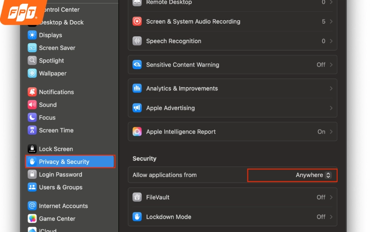Image resolution: width=372 pixels, height=232 pixels.
Task: Expand the Speech Recognition chevron
Action: tap(331, 41)
